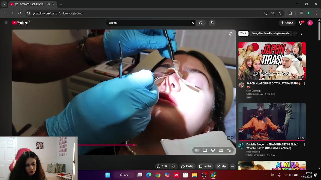
Task: Close the MY NOSE JOB REVEAL tab
Action: point(53,4)
